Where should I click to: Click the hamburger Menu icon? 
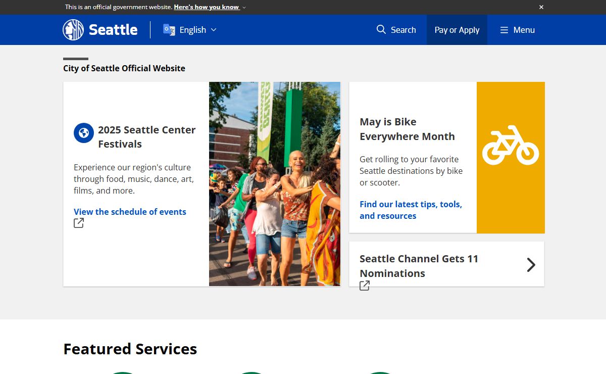click(x=504, y=30)
